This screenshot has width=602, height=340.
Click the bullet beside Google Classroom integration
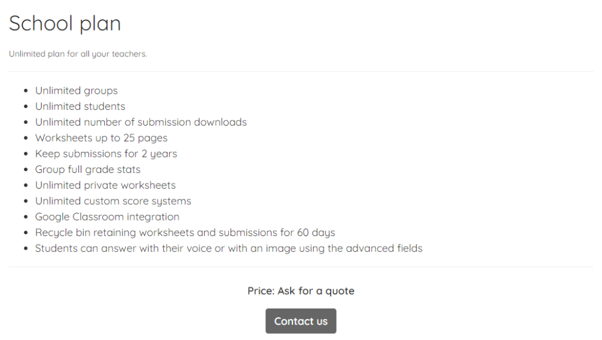pyautogui.click(x=26, y=217)
